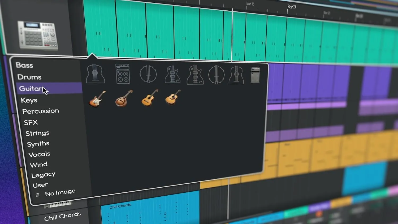The width and height of the screenshot is (398, 224).
Task: Open the Wind category
Action: tap(39, 165)
